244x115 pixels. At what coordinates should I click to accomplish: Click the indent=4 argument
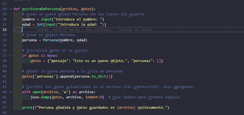pyautogui.click(x=93, y=97)
